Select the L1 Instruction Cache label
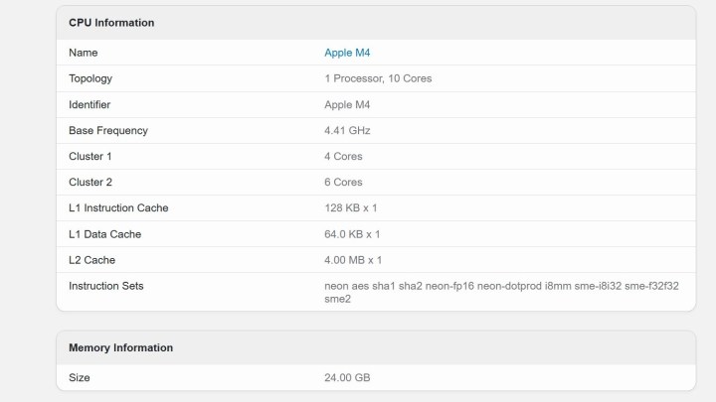Image resolution: width=716 pixels, height=402 pixels. point(118,208)
